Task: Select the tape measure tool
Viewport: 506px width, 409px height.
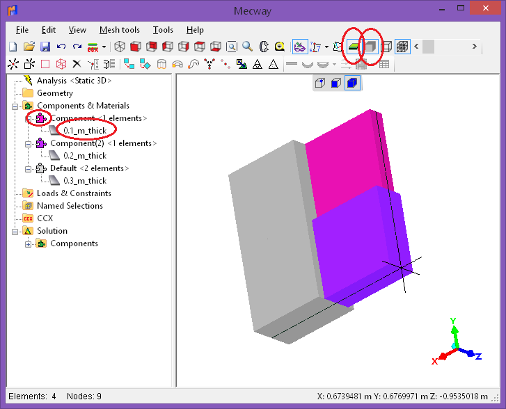Action: (280, 47)
